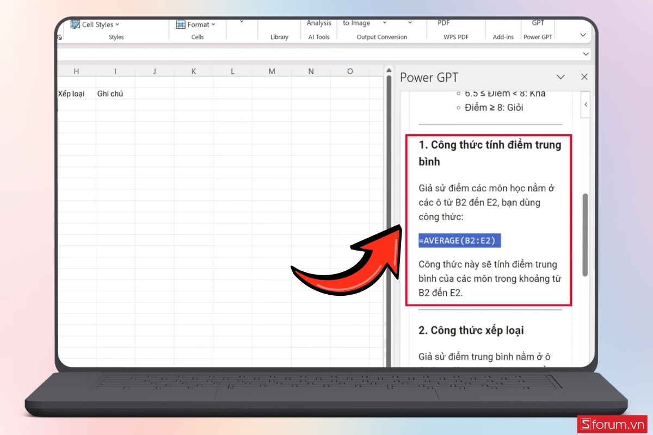Collapse the ribbon with the chevron
The width and height of the screenshot is (653, 435).
583,35
